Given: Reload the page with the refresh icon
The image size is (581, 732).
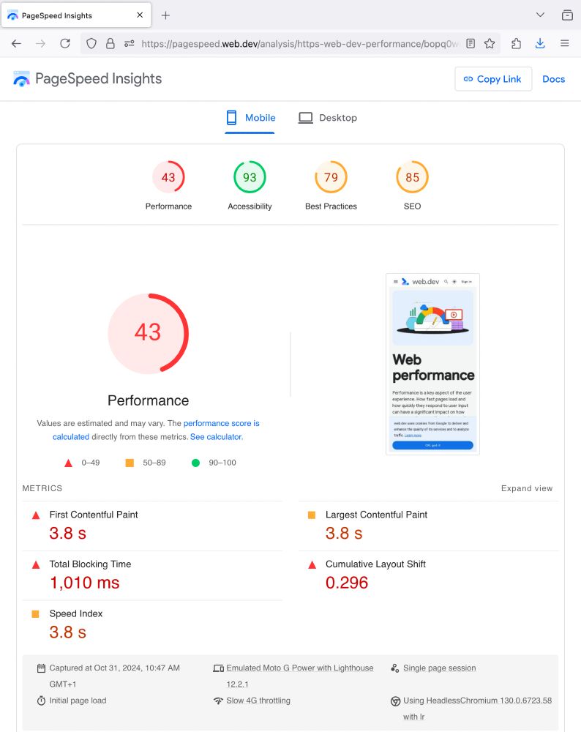Looking at the screenshot, I should click(x=65, y=43).
